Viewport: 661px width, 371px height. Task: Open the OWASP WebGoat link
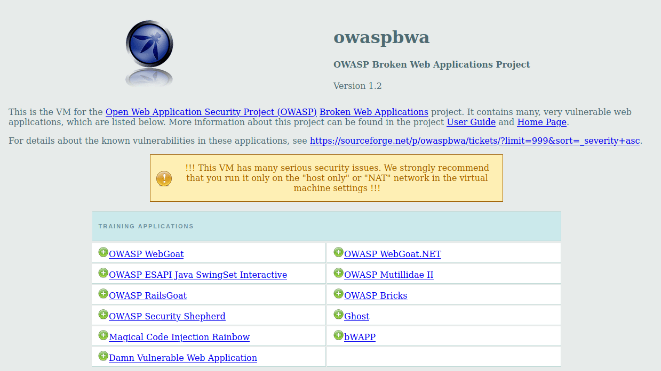tap(146, 254)
